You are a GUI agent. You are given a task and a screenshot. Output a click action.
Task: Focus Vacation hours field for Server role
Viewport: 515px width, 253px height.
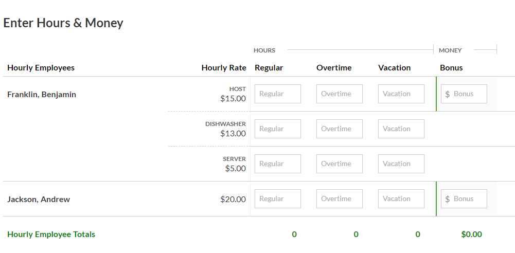pyautogui.click(x=401, y=164)
